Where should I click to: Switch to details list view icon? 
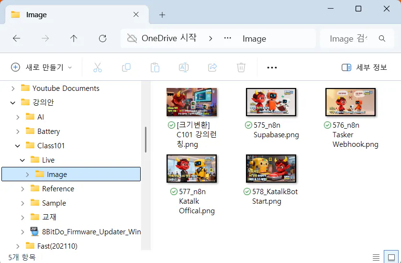376,257
